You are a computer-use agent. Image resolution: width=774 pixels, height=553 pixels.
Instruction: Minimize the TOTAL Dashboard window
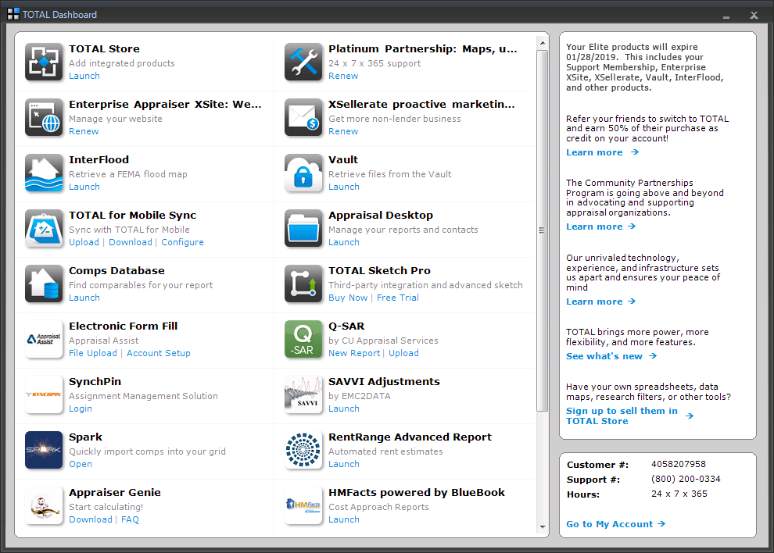point(726,16)
